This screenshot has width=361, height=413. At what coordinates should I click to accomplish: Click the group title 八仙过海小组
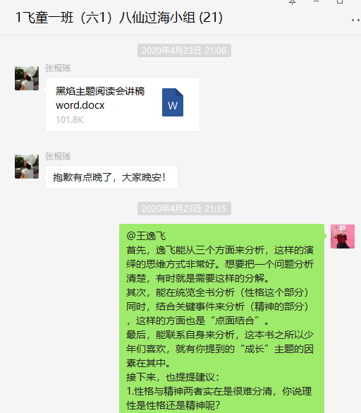(x=157, y=18)
